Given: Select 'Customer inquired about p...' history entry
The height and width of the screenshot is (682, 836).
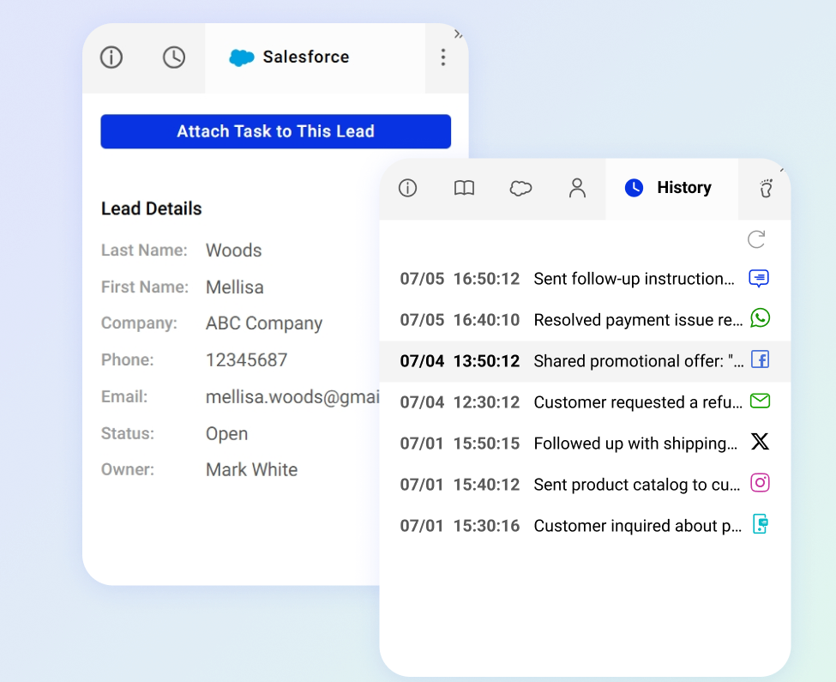Looking at the screenshot, I should (x=585, y=526).
